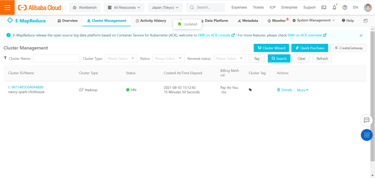The height and width of the screenshot is (178, 375).
Task: Open the hamburger navigation menu
Action: (x=7, y=7)
